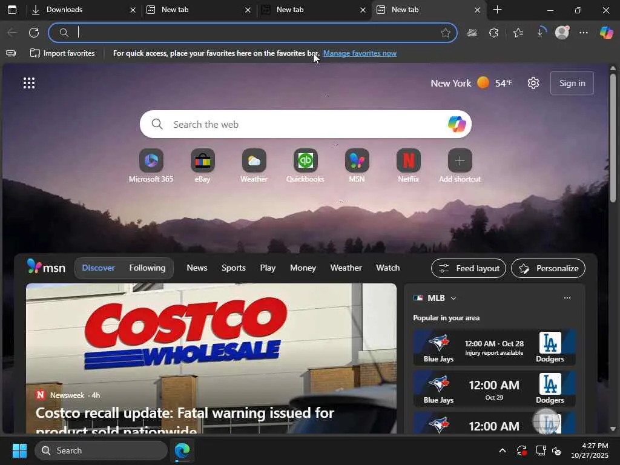The image size is (620, 465).
Task: Click the sync status tray icon
Action: point(521,450)
